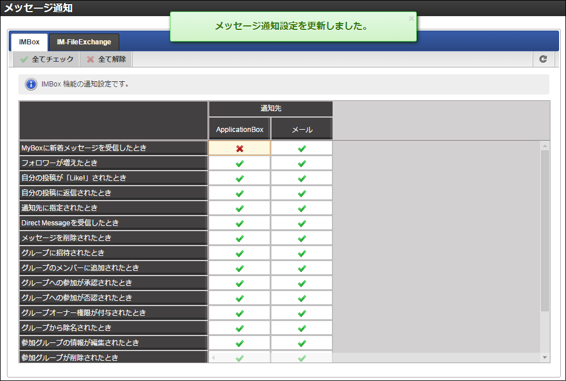The width and height of the screenshot is (566, 381).
Task: Click the ApplicationBox column header
Action: 239,129
